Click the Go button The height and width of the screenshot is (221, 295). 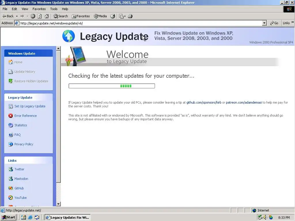[x=274, y=23]
